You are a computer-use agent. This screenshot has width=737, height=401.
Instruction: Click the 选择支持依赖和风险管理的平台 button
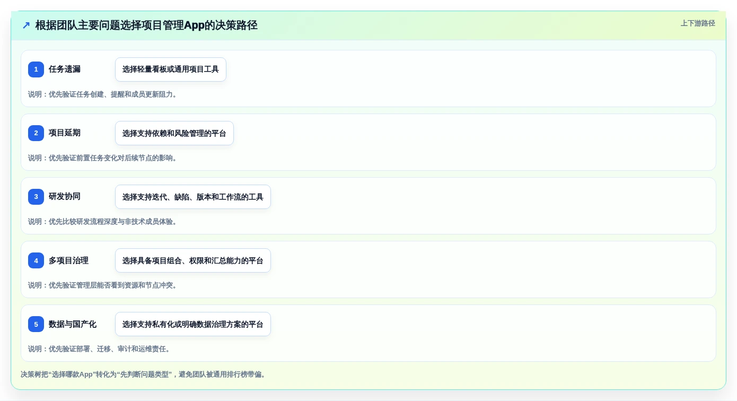174,133
